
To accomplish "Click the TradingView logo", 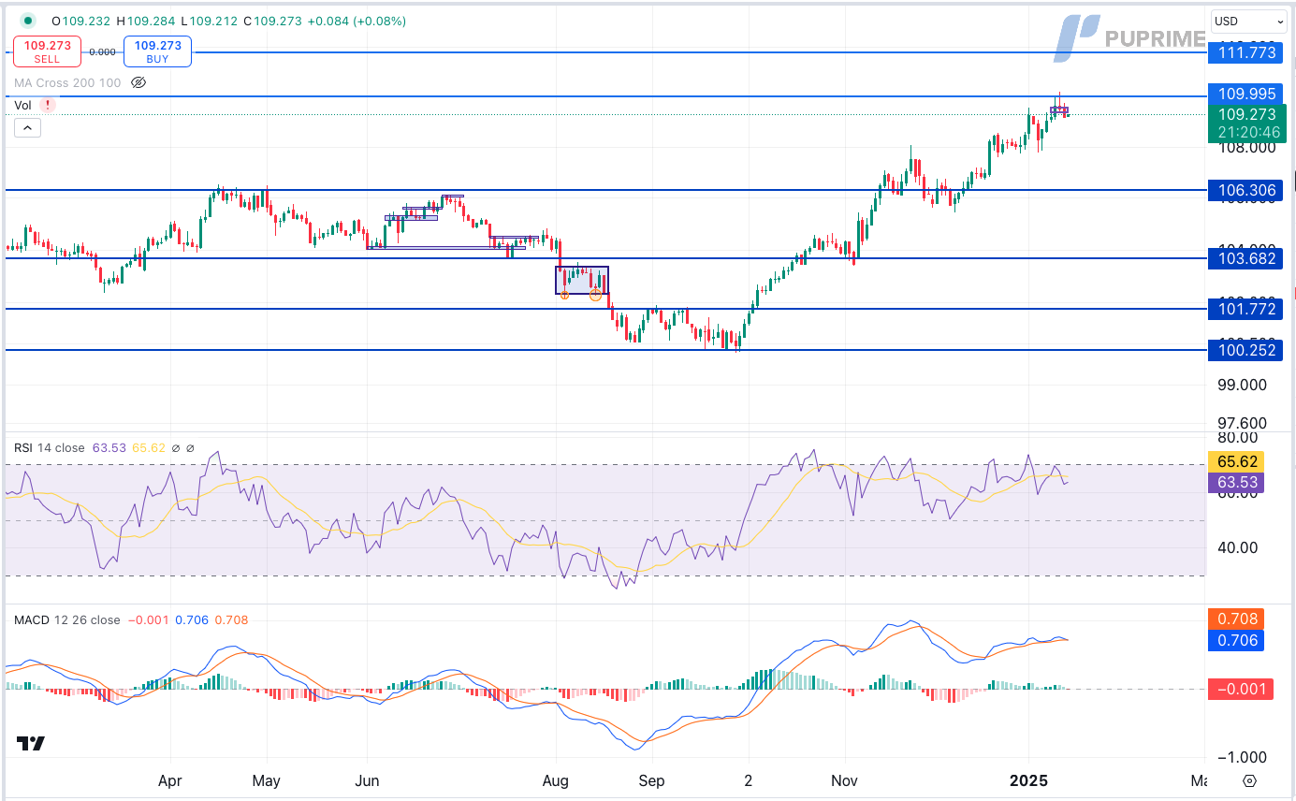I will coord(31,744).
